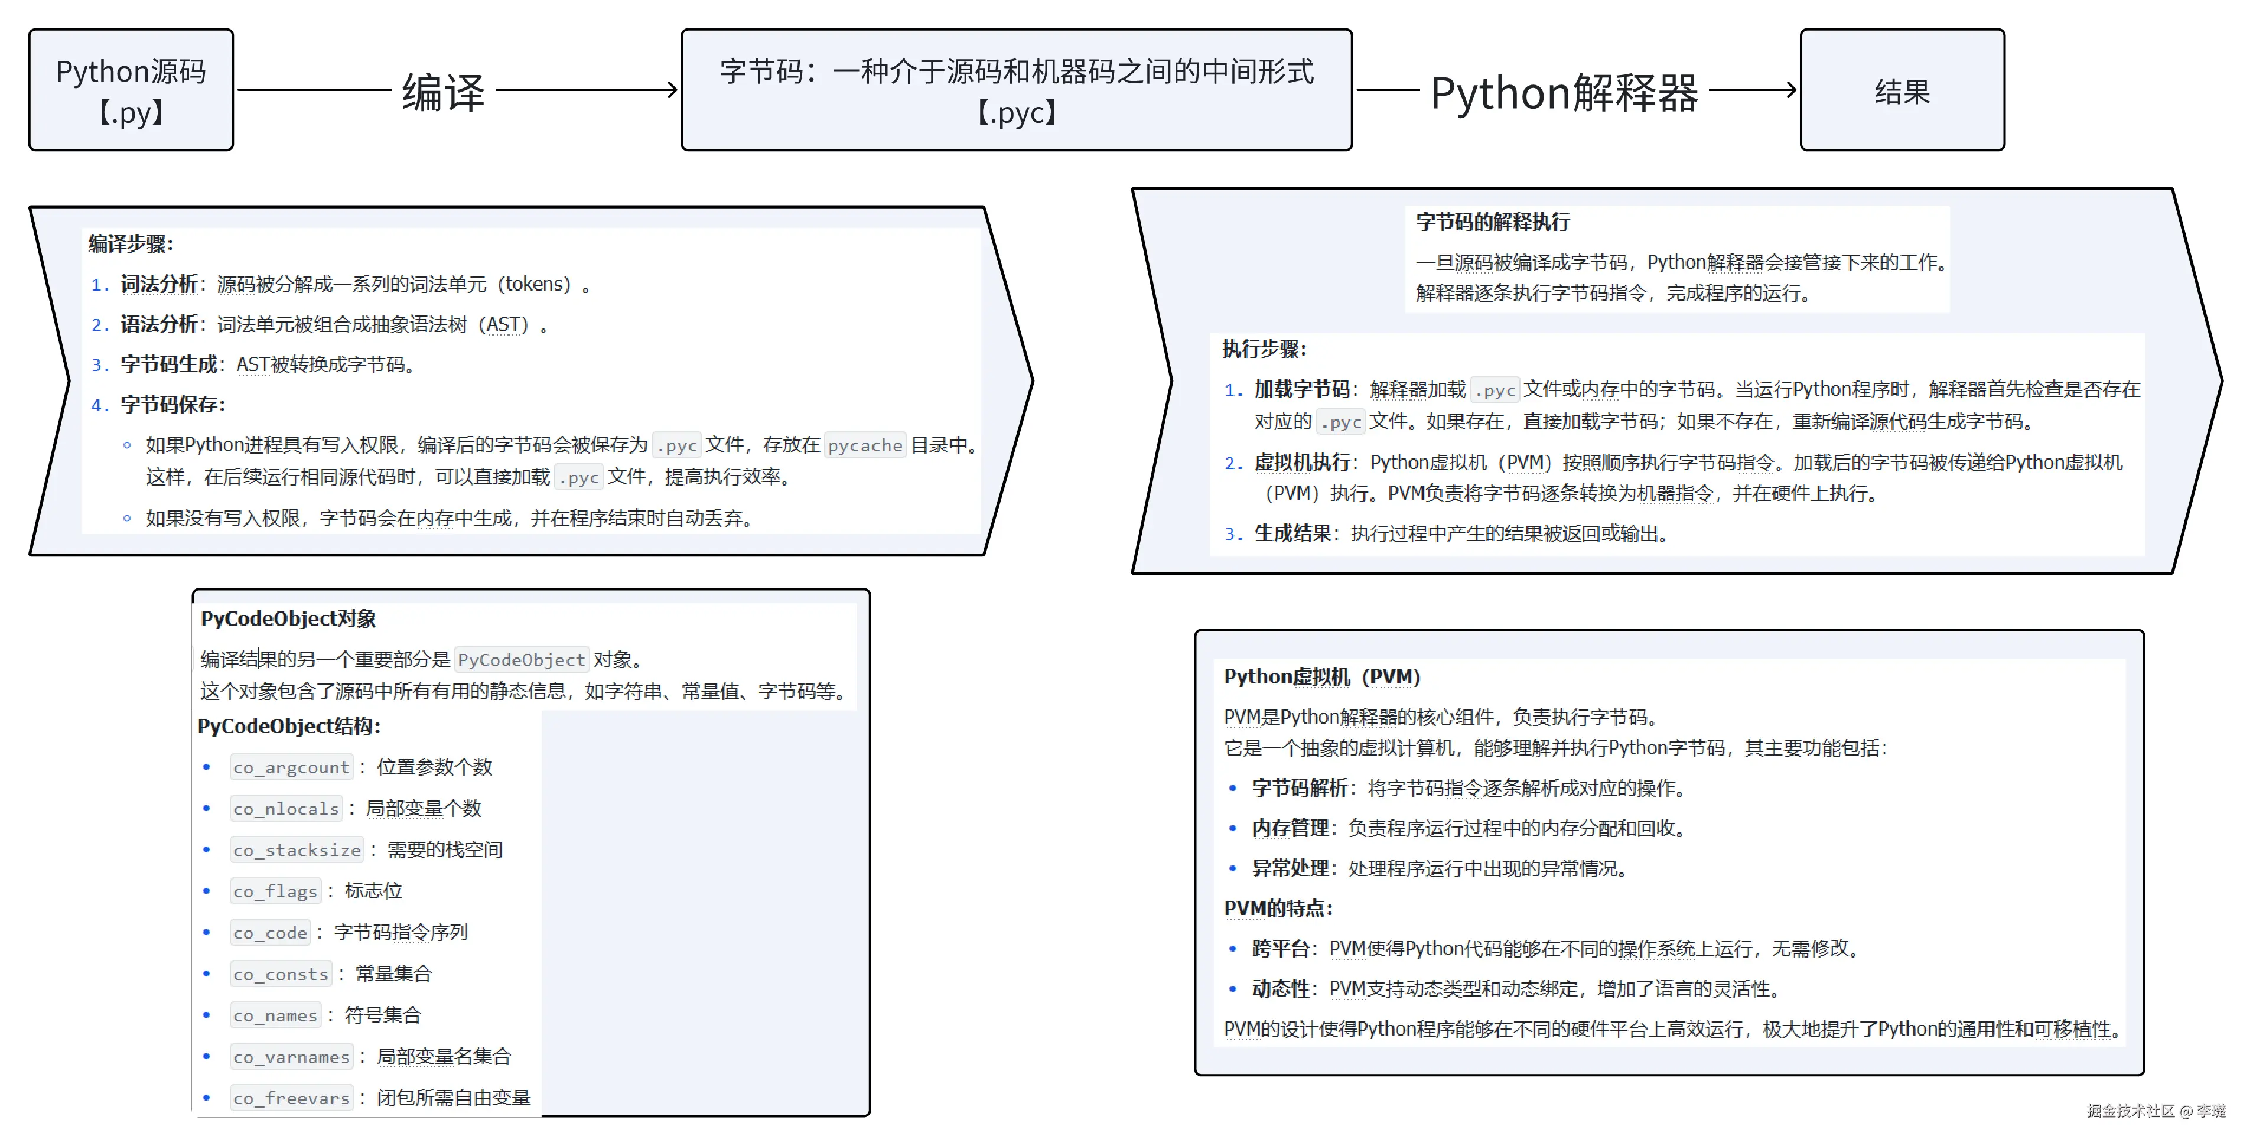Click the 编译 arrow label

pos(442,92)
